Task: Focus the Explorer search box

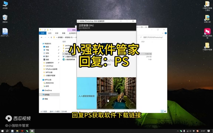Action: (x=152, y=37)
